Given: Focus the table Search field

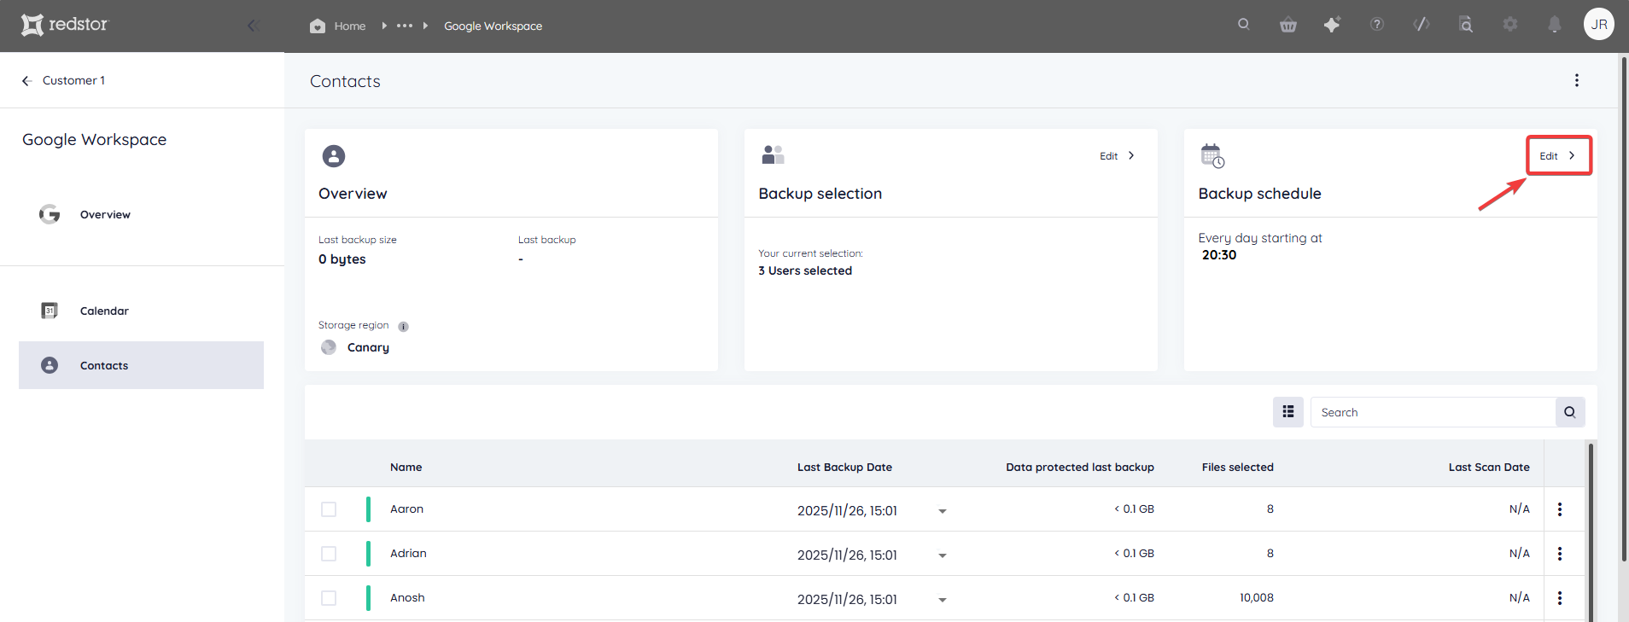Looking at the screenshot, I should point(1433,412).
